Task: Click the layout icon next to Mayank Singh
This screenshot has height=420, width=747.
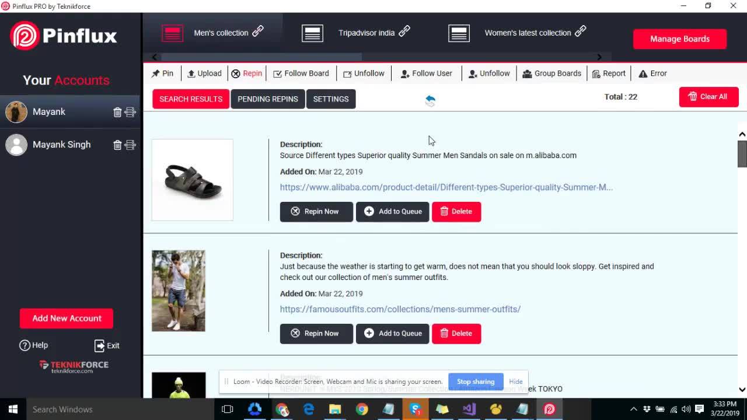Action: pyautogui.click(x=130, y=145)
